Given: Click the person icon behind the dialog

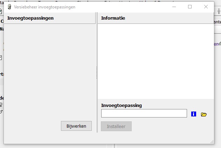Looking at the screenshot, I should pyautogui.click(x=219, y=12).
